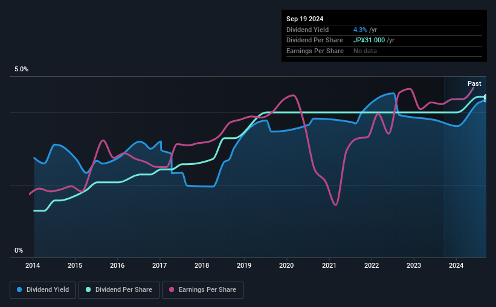The image size is (496, 307).
Task: Click the 2022 x-axis label
Action: click(372, 265)
